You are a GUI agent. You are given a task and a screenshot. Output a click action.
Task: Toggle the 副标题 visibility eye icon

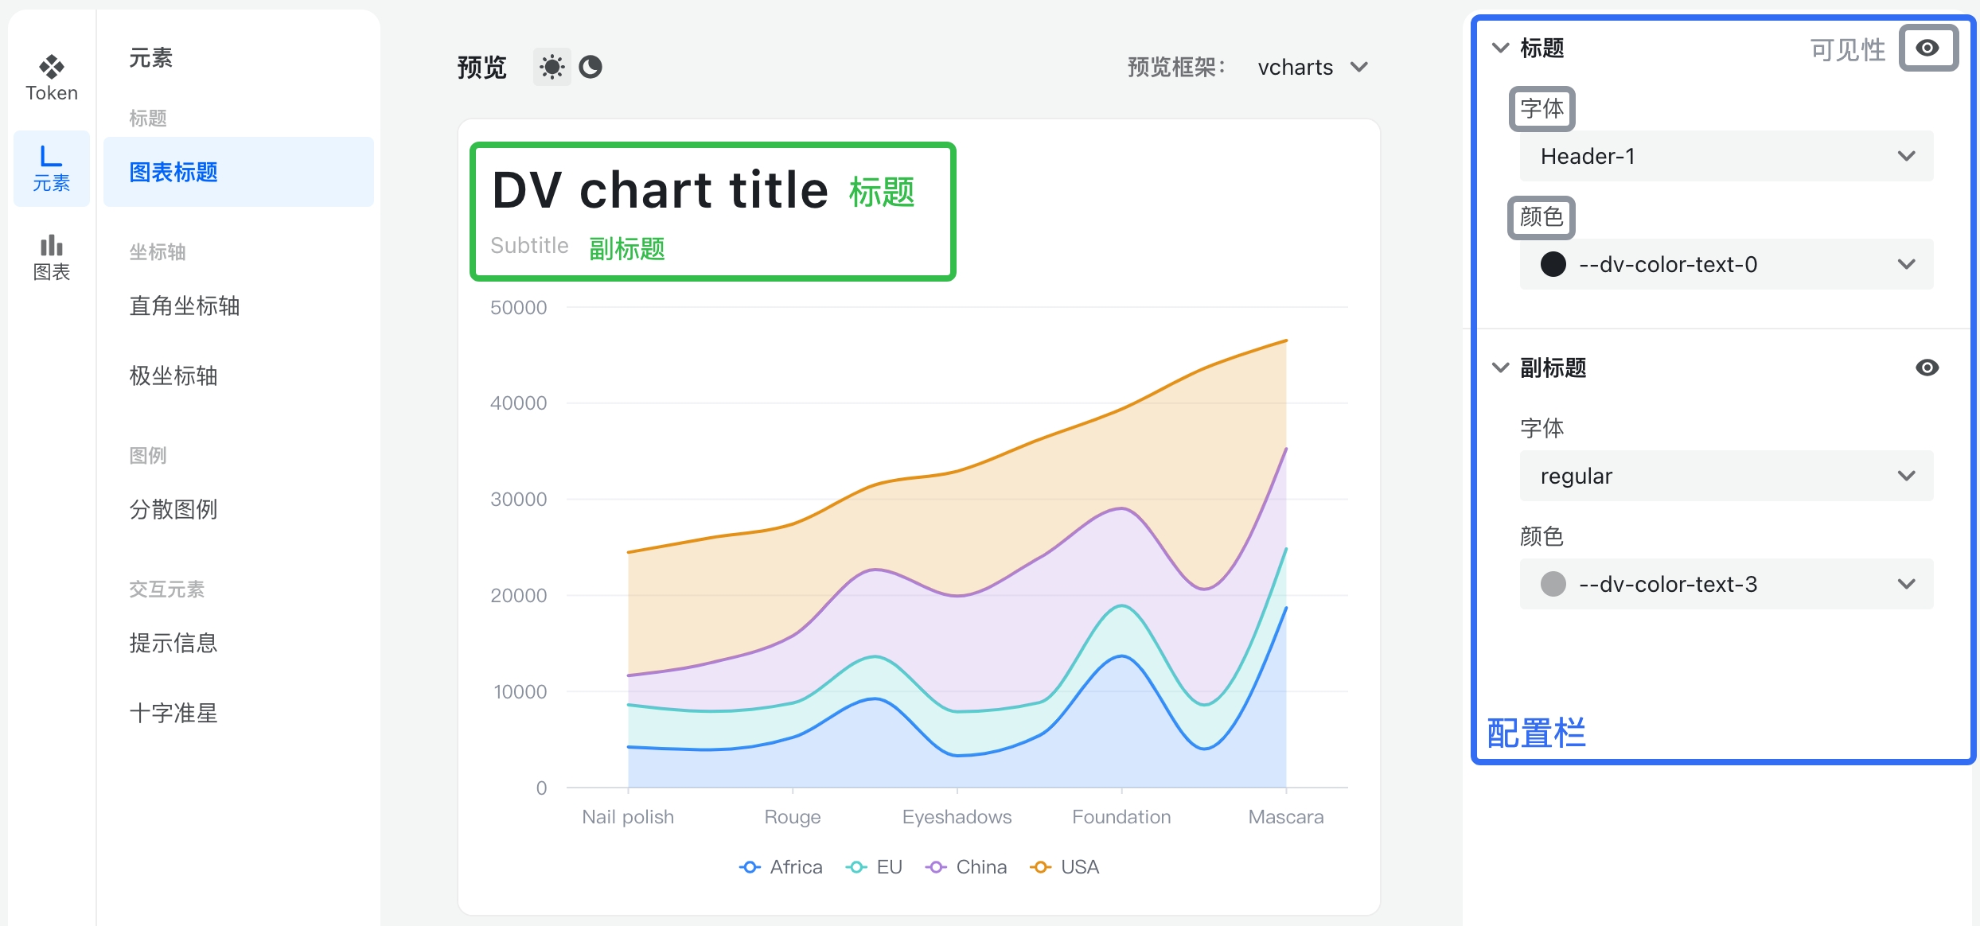tap(1927, 368)
